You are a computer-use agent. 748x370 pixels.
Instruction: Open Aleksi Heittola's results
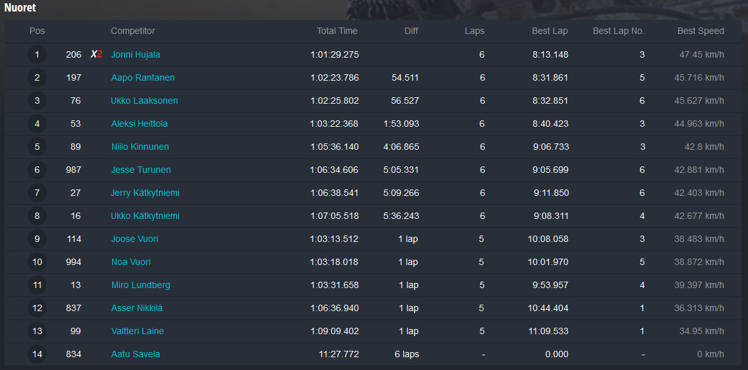139,124
